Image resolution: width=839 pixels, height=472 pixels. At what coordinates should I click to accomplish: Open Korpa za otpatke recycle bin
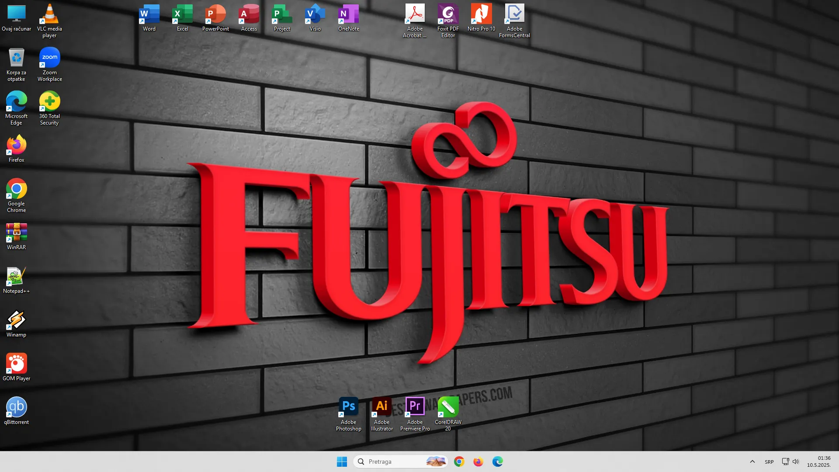[x=17, y=64]
